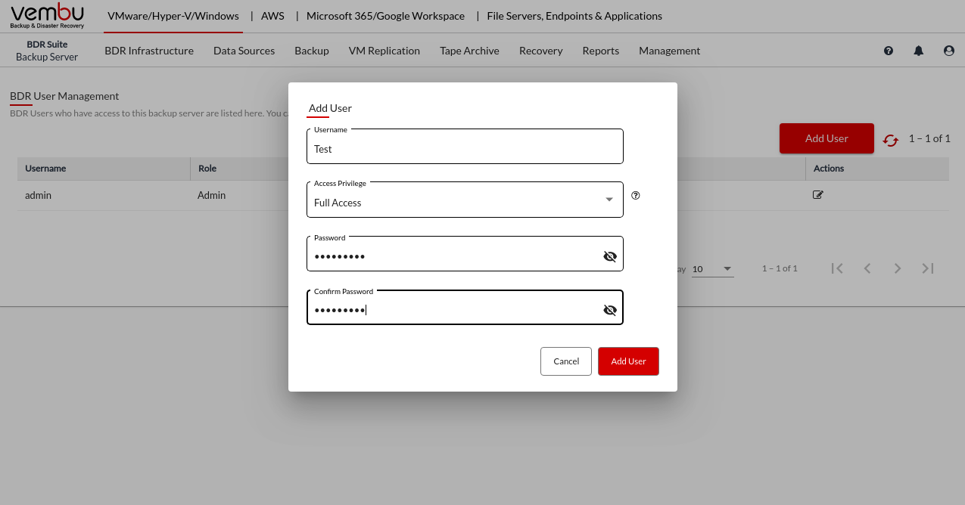The image size is (965, 505).
Task: Open the rows per page dropdown
Action: tap(713, 269)
